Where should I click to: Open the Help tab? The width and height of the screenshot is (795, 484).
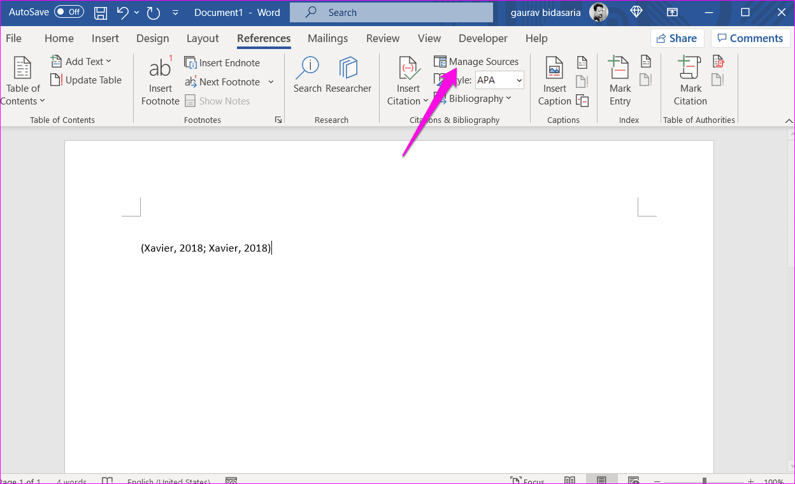(536, 38)
